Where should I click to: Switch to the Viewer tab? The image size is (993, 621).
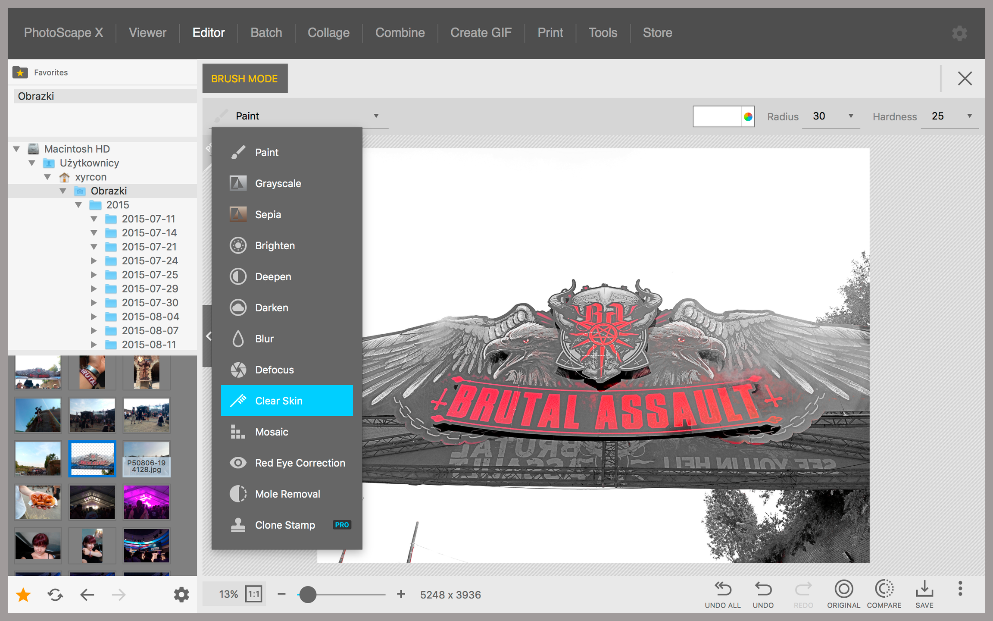point(147,33)
